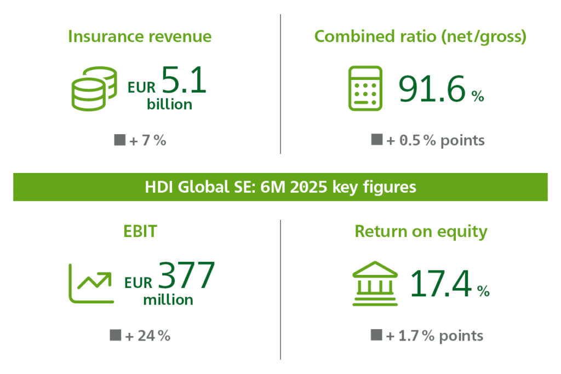Select the Combined ratio (net/gross) heading
Viewport: 561px width, 374px height.
click(x=420, y=37)
